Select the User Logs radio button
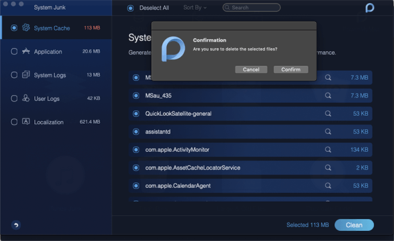The width and height of the screenshot is (394, 241). click(14, 98)
